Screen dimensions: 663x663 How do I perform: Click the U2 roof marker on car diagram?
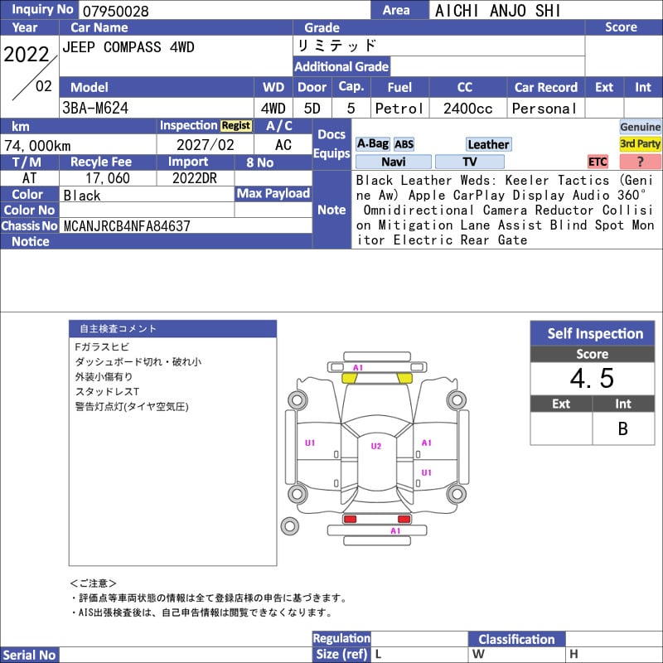click(x=376, y=447)
